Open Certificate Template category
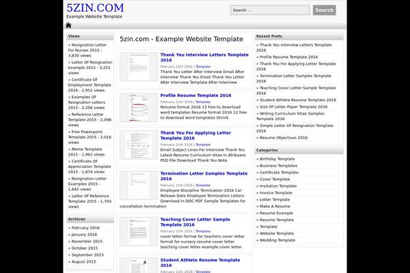Viewport: 410px width, 273px height. tap(279, 173)
